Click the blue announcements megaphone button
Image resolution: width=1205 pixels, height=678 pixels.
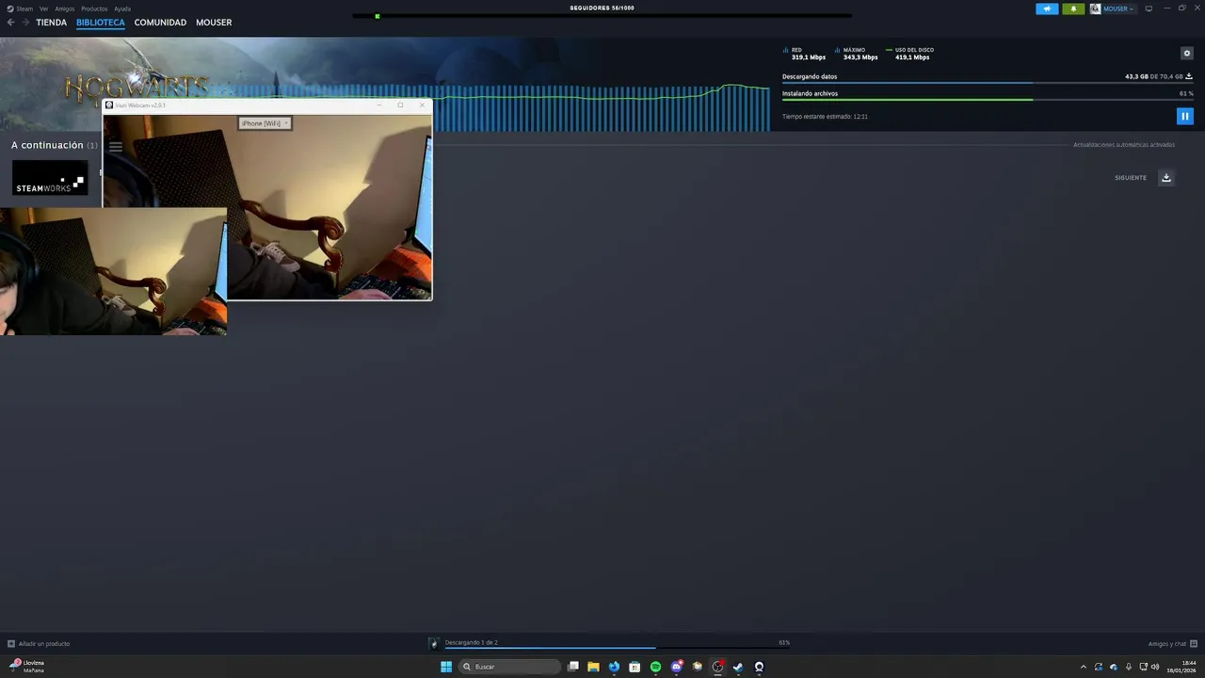pos(1047,8)
